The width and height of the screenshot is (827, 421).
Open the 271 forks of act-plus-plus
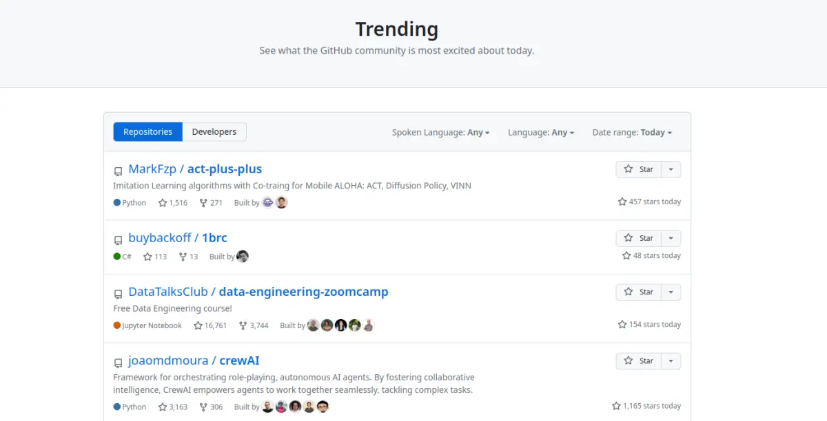pos(211,203)
